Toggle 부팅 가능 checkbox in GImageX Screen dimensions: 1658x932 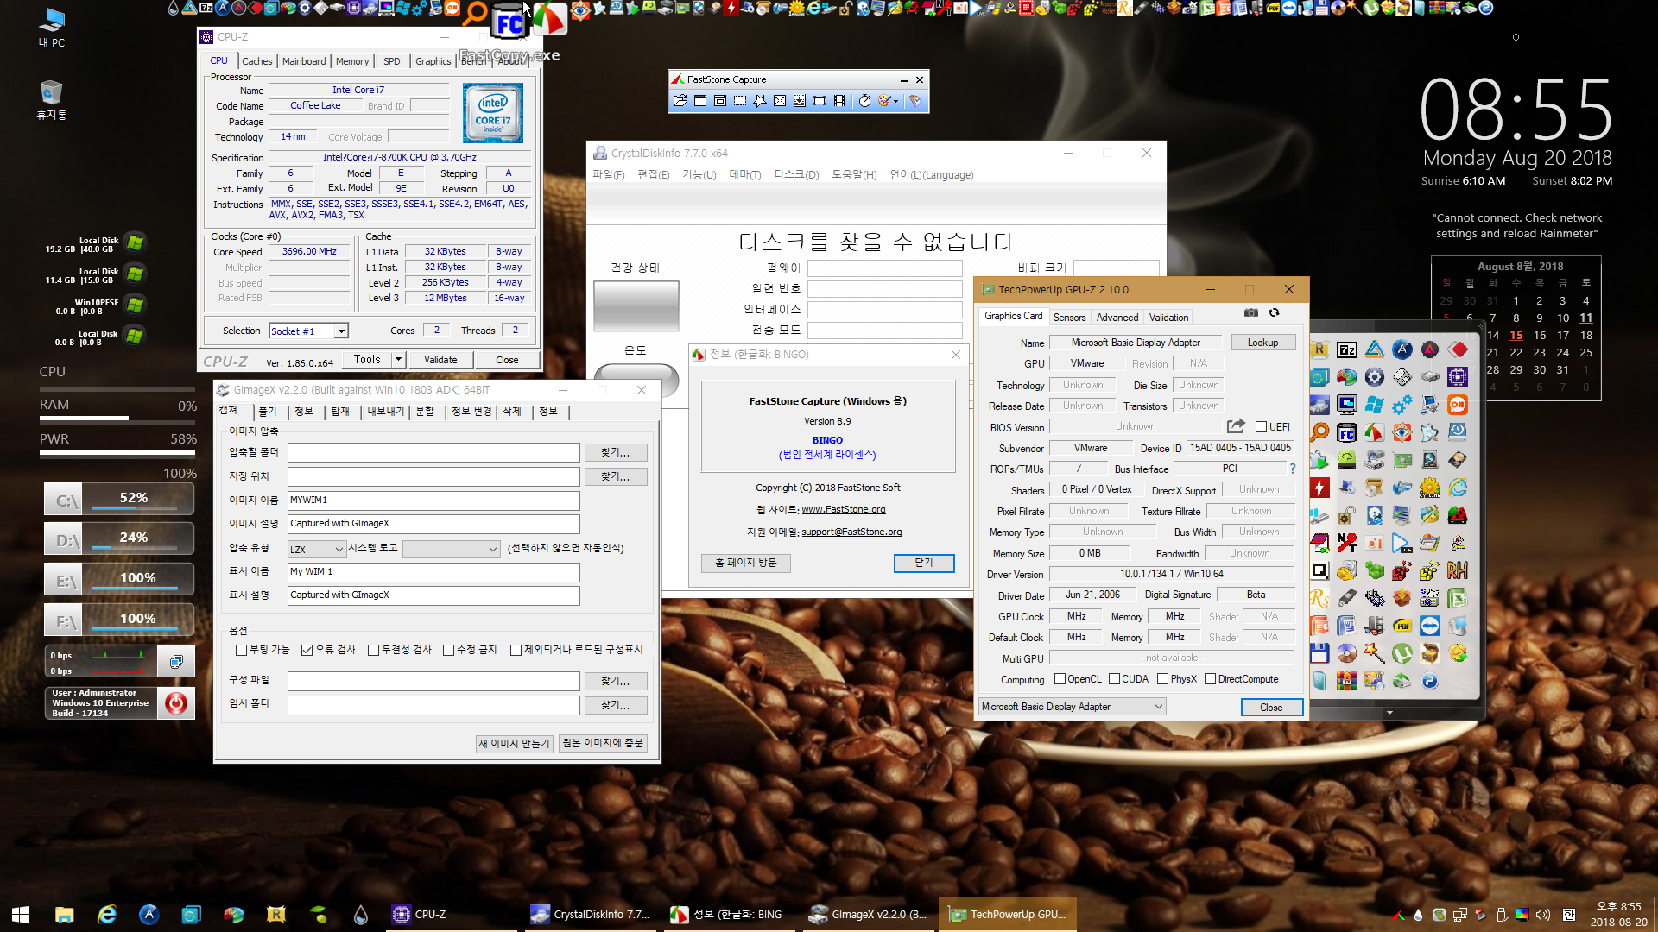click(x=241, y=650)
